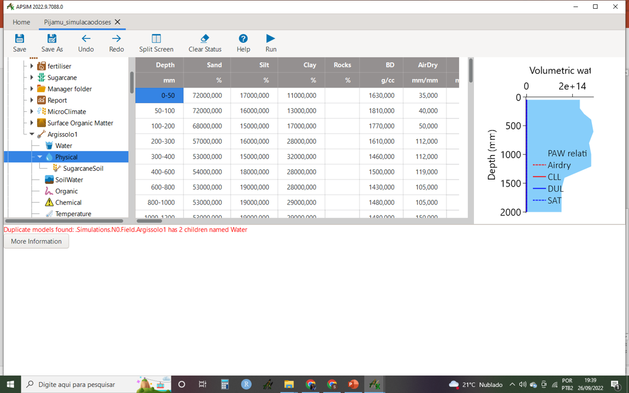Collapse the Physical tree node
This screenshot has width=629, height=393.
(40, 157)
